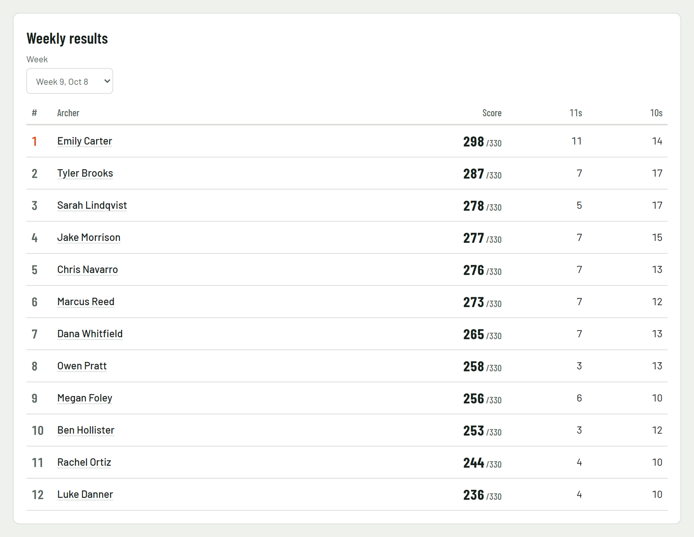Open Megan Foley's archer link
This screenshot has height=537, width=694.
(85, 398)
